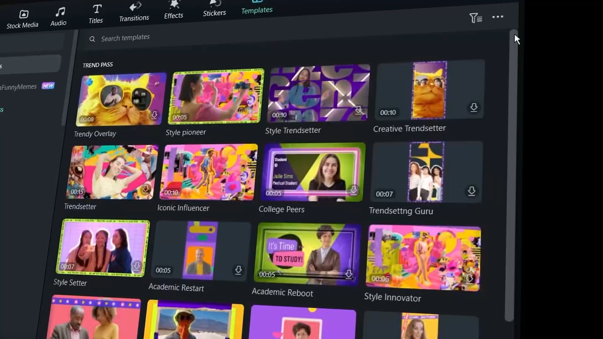Switch to the Effects tab
This screenshot has width=603, height=339.
tap(174, 10)
